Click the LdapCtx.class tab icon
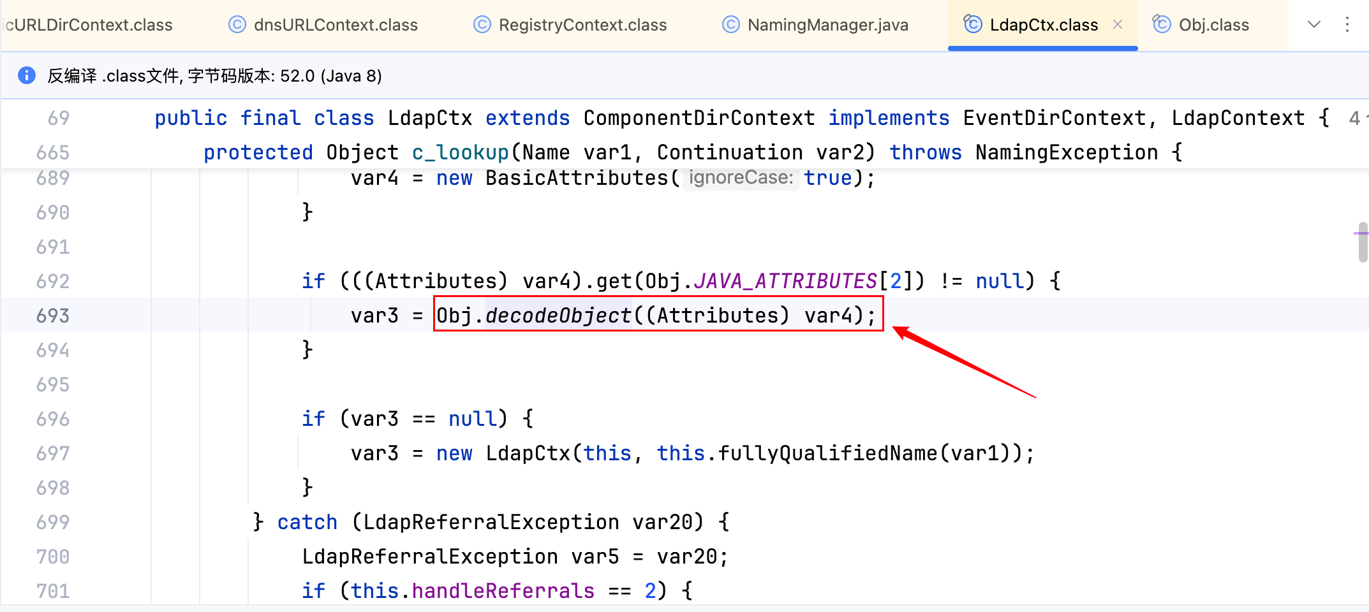This screenshot has width=1369, height=612. [x=972, y=25]
